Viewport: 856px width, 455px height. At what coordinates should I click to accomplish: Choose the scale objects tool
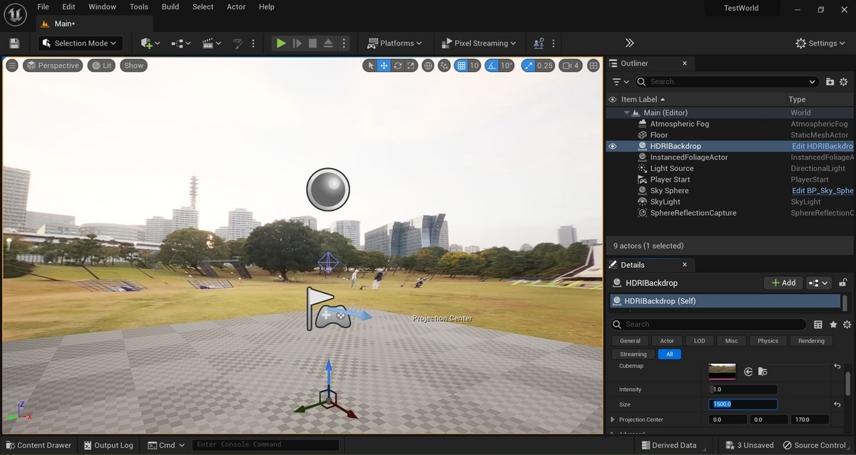click(412, 66)
